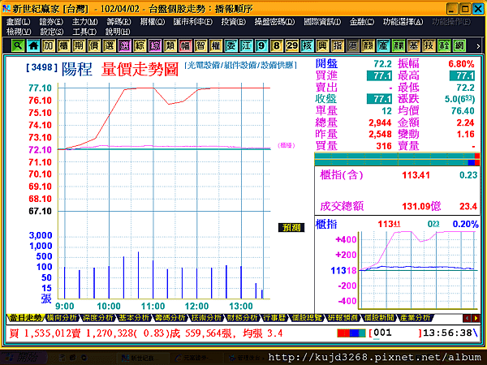Open the 說明(H) help menu
Viewport: 487px width, 365px height.
pyautogui.click(x=118, y=32)
